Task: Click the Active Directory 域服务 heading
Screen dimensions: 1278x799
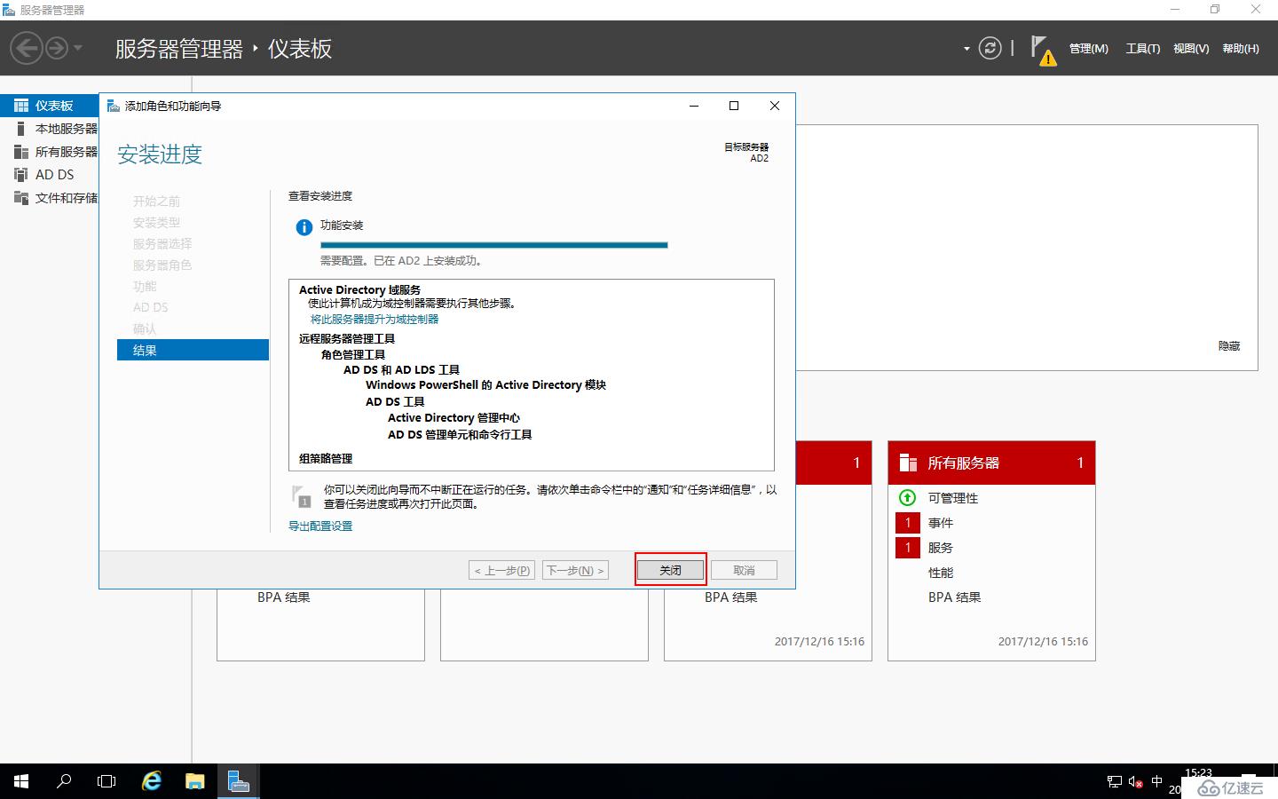Action: 359,289
